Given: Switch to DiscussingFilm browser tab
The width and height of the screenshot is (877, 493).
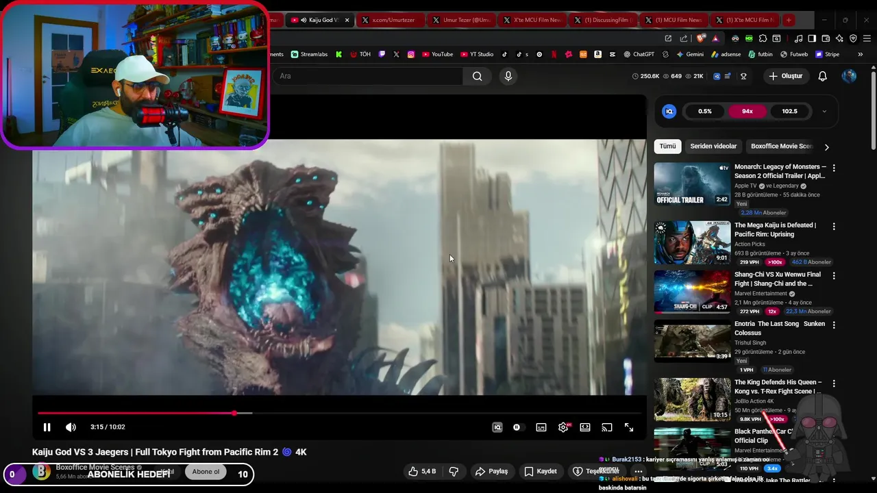Looking at the screenshot, I should point(602,20).
